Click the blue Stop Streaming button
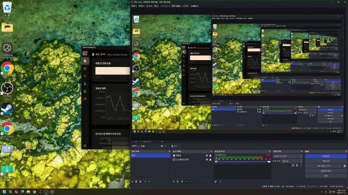Viewport: 348px width, 195px height. (x=326, y=156)
